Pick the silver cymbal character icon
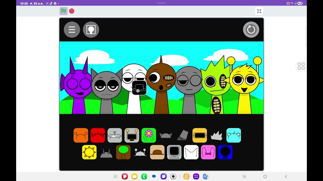Screen dimensions: 323x181 coord(115,135)
